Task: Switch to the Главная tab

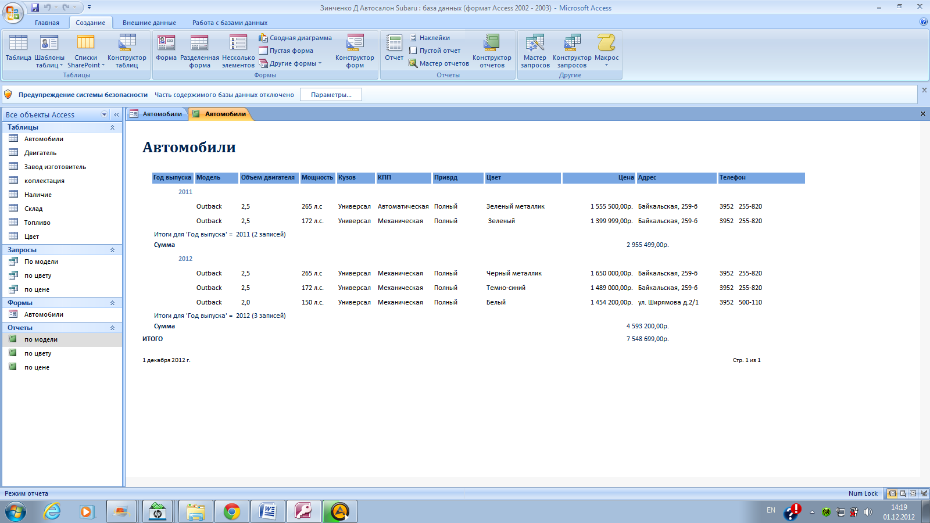Action: (47, 23)
